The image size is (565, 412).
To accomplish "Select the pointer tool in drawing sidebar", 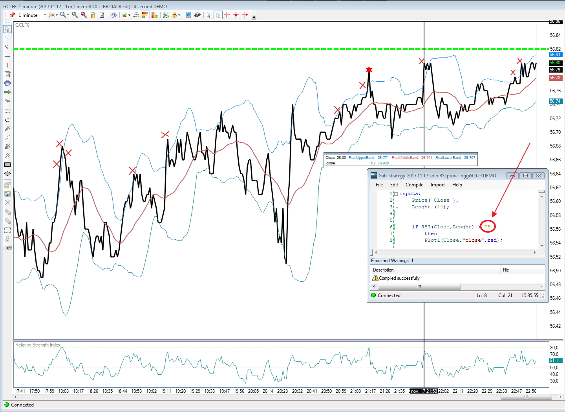I will point(7,29).
